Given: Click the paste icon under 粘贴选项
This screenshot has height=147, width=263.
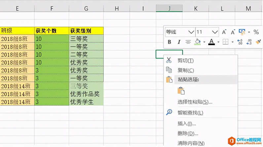Looking at the screenshot, I should tap(181, 91).
